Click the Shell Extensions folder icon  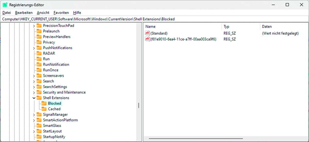39,98
